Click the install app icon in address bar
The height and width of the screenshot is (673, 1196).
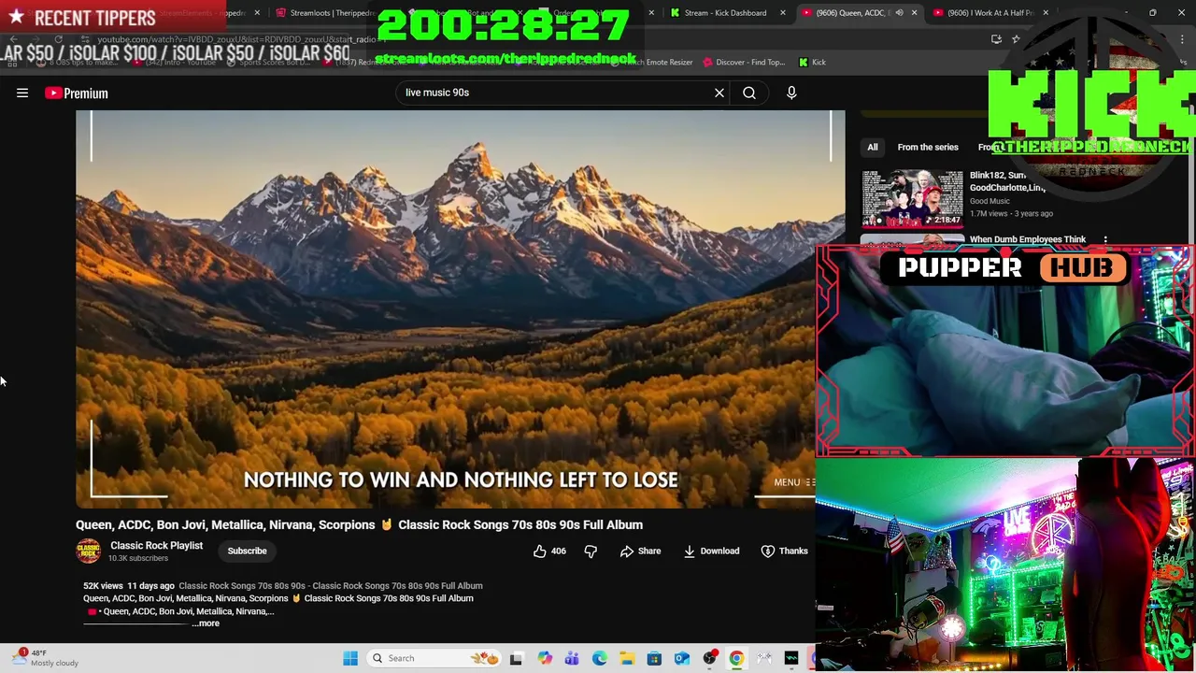point(996,39)
